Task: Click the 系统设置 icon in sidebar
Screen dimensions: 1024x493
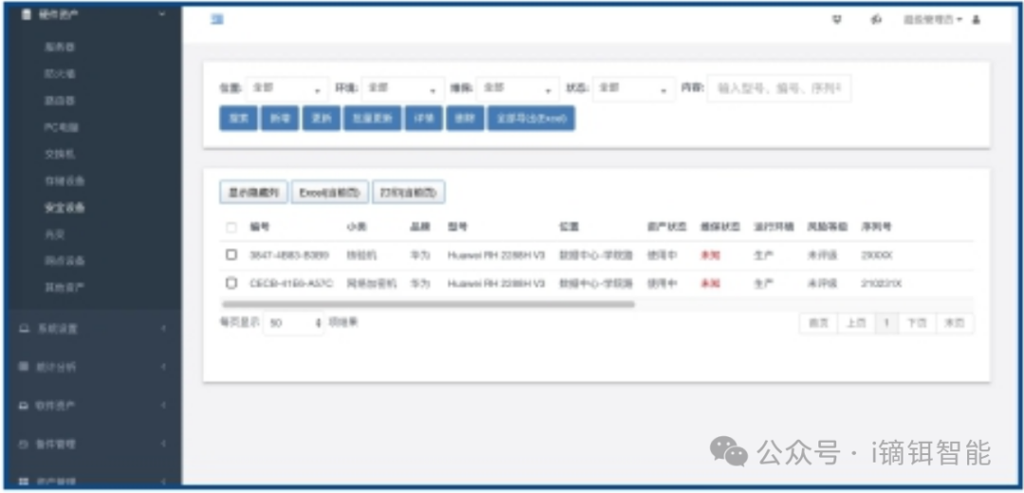Action: (x=25, y=329)
